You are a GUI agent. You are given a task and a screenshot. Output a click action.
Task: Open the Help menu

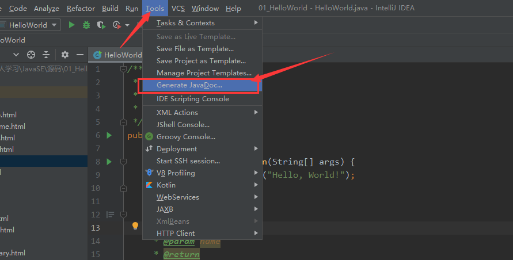pyautogui.click(x=233, y=8)
